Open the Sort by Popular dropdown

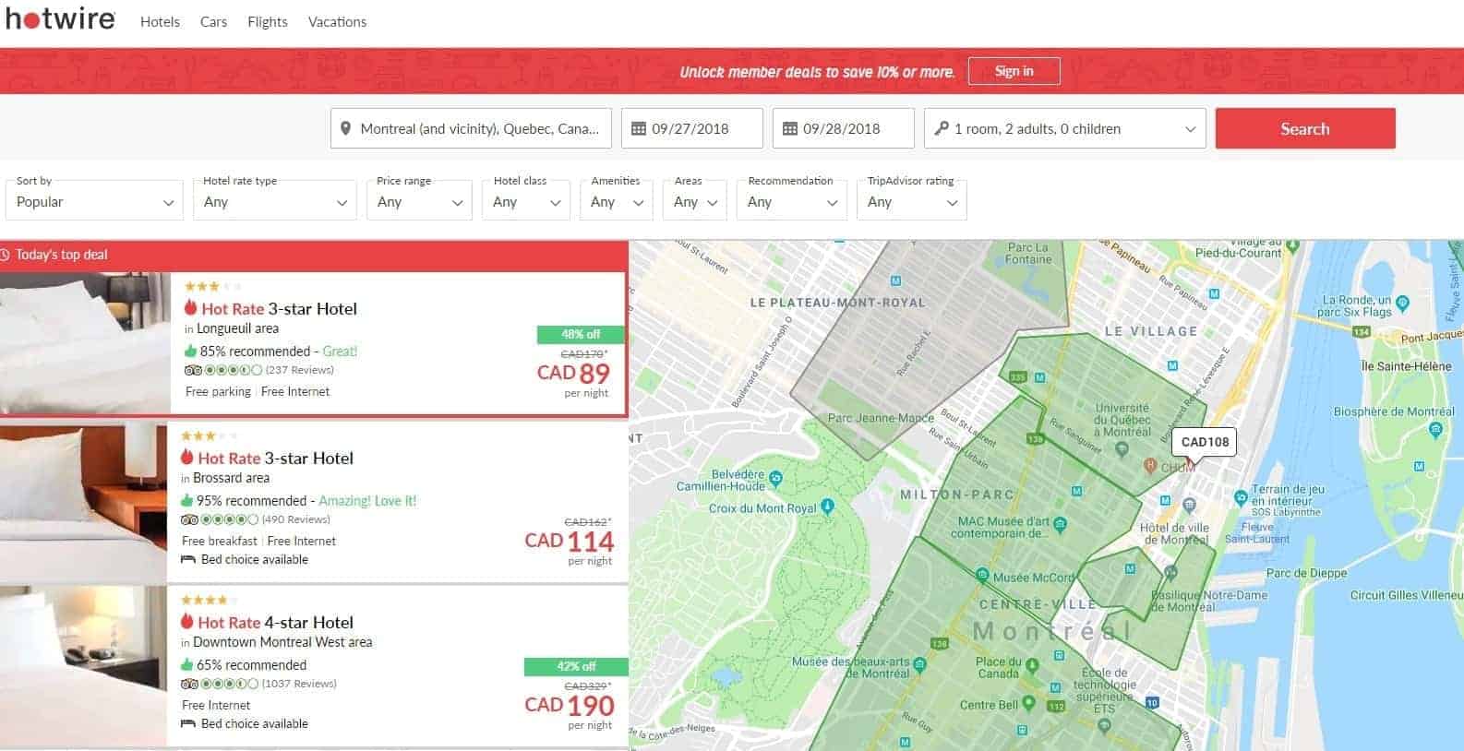point(94,202)
